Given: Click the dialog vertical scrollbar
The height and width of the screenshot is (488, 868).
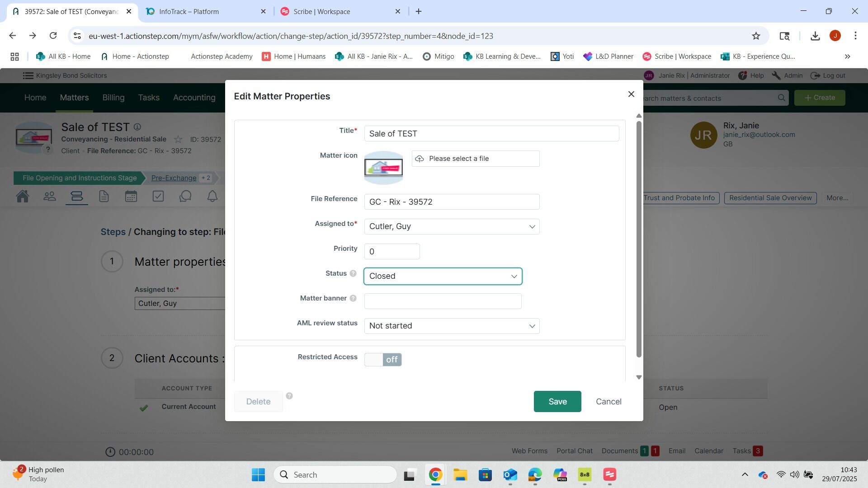Looking at the screenshot, I should [x=639, y=239].
